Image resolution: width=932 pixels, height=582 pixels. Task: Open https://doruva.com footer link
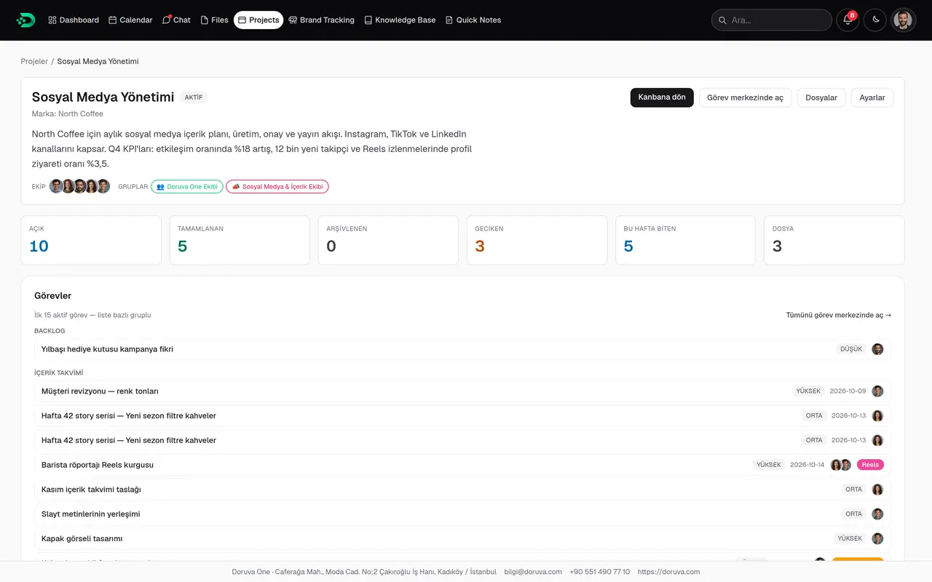[x=668, y=572]
